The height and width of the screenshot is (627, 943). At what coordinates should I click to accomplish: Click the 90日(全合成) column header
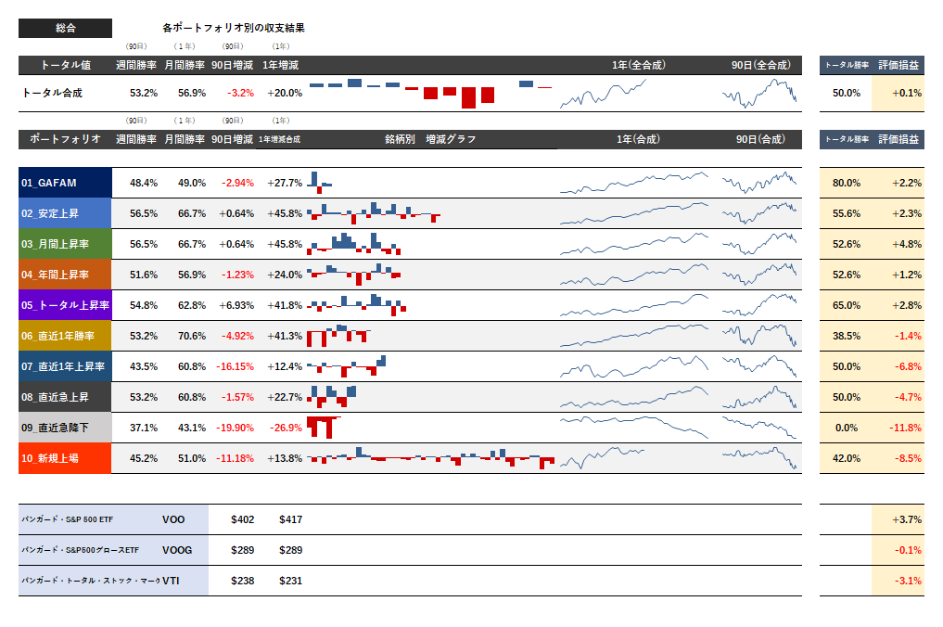(760, 65)
